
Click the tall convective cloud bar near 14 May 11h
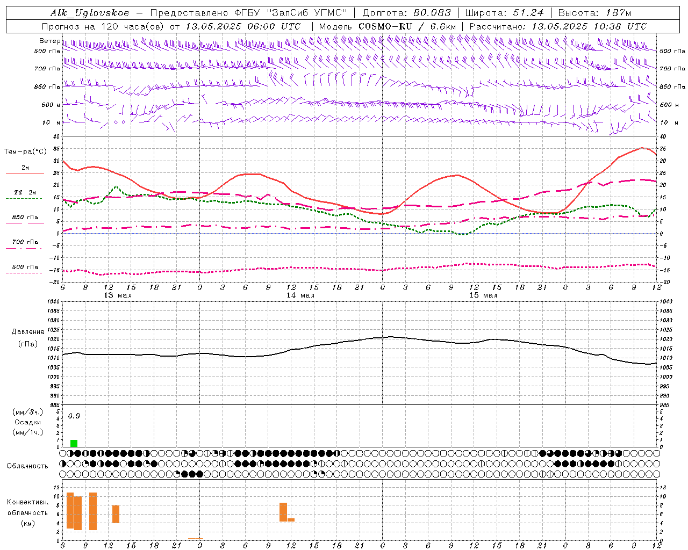point(283,512)
